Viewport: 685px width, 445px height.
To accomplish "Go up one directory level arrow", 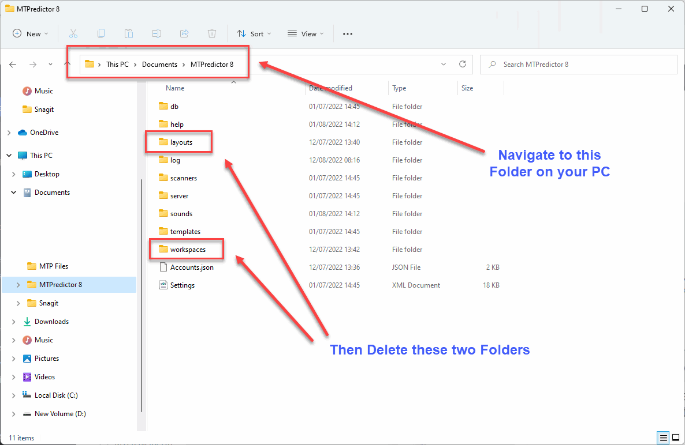I will (68, 65).
